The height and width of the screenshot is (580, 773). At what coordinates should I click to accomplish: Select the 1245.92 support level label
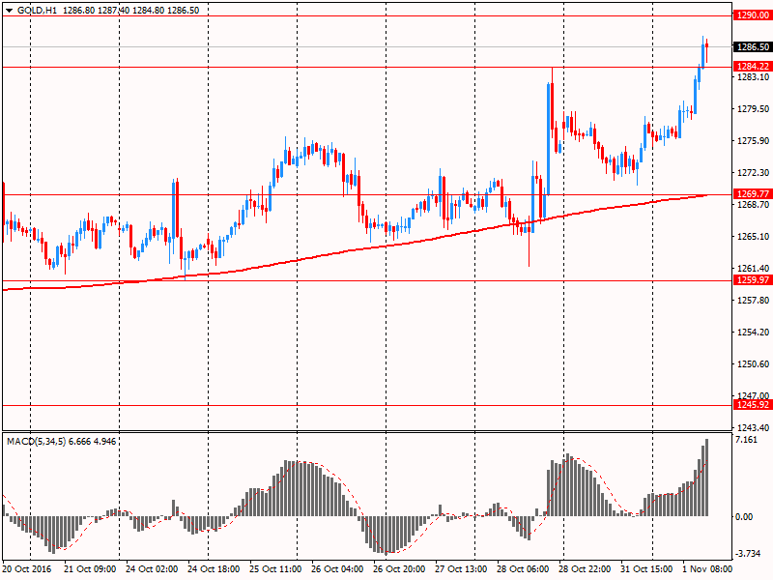coord(753,405)
